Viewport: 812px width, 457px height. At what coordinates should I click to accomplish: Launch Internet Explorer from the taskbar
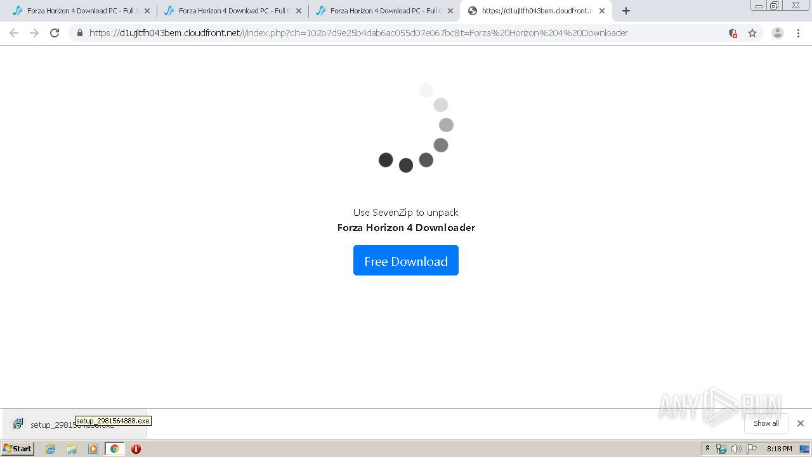pos(51,449)
